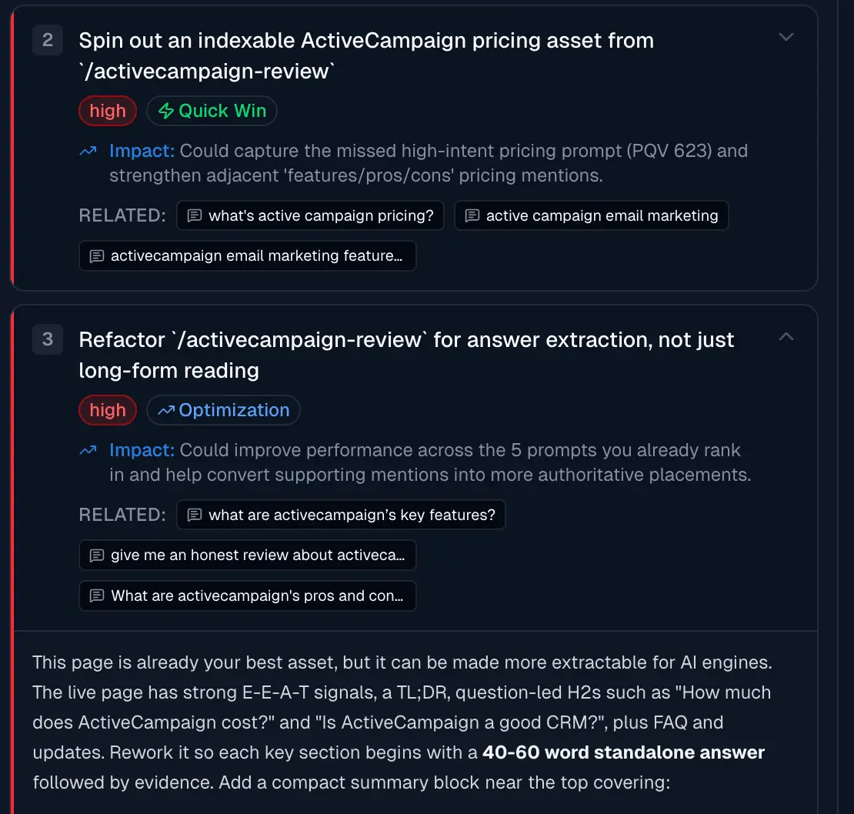Open the "active campaign email marketing" related prompt
Image resolution: width=854 pixels, height=814 pixels.
pos(592,215)
